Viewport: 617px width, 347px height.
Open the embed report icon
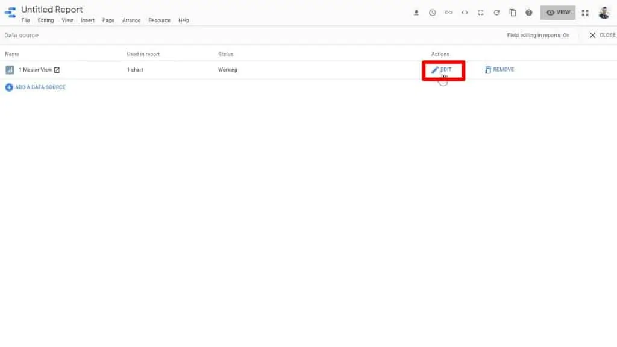[x=465, y=12]
